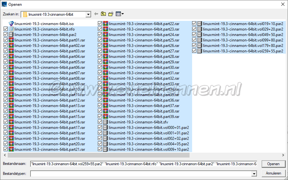Uncheck the checkbox for part24.rar
Image resolution: width=288 pixels, height=180 pixels.
pos(100,35)
